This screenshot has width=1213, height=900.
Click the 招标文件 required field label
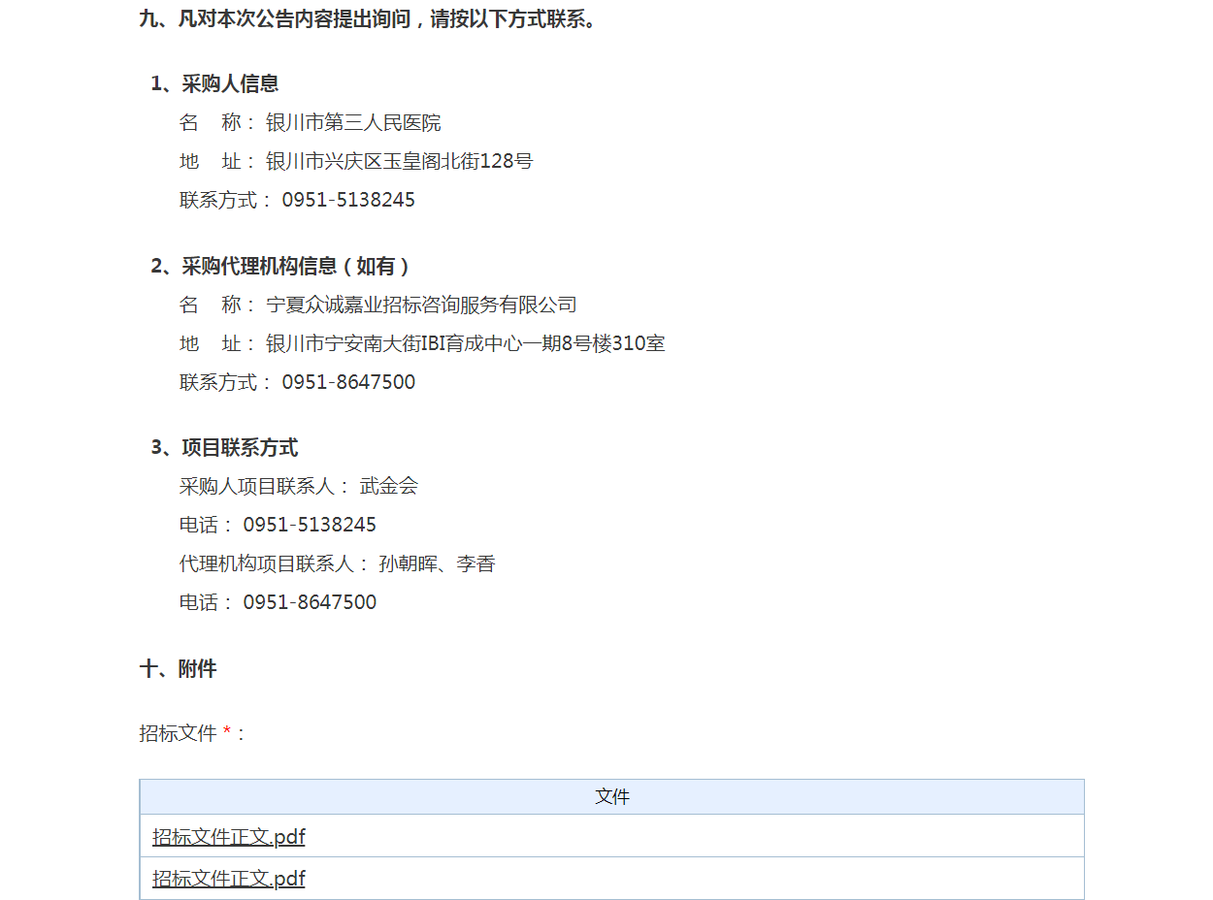[x=178, y=733]
